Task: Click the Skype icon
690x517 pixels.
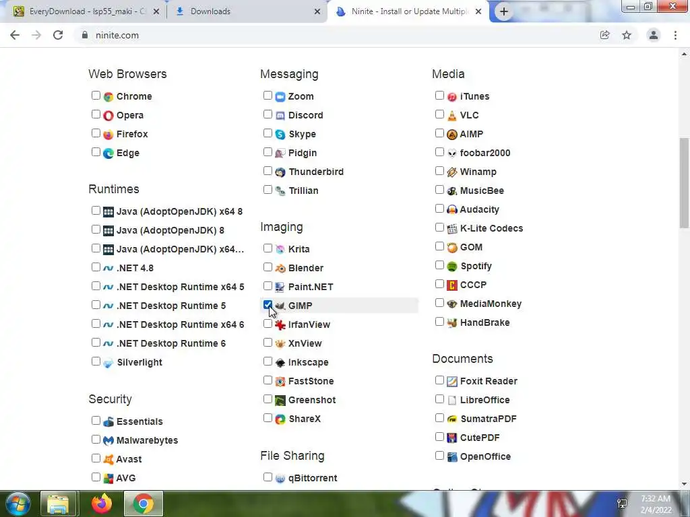Action: click(280, 134)
